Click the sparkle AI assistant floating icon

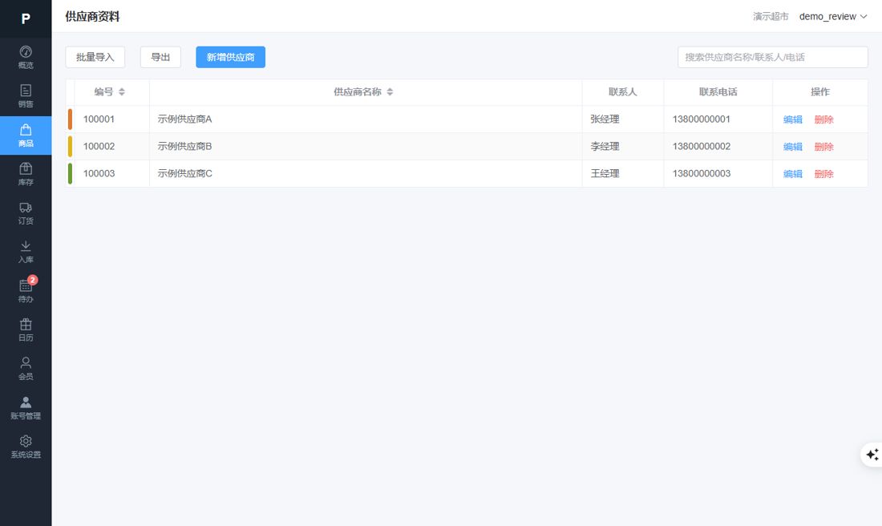click(872, 455)
